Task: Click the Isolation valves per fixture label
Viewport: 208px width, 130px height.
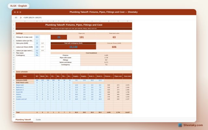Action: (25, 41)
